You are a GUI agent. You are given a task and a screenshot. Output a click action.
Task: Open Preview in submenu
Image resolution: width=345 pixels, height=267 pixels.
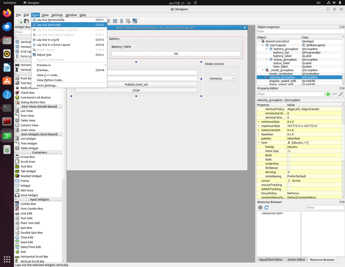click(x=69, y=65)
